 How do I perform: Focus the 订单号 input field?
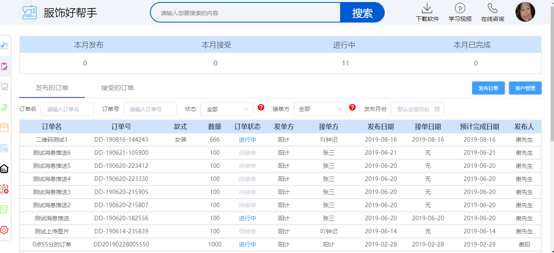tap(150, 109)
